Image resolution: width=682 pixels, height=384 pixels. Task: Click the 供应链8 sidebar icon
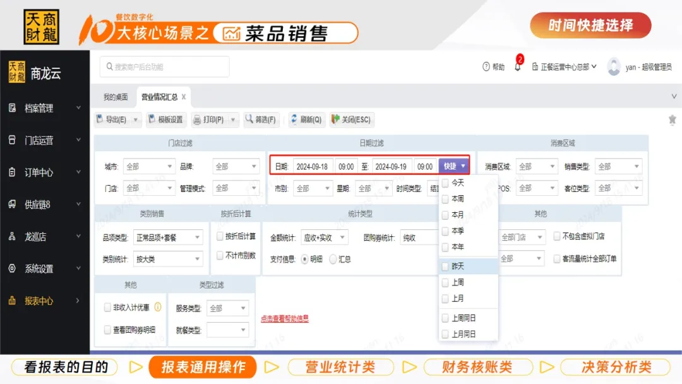(x=12, y=205)
